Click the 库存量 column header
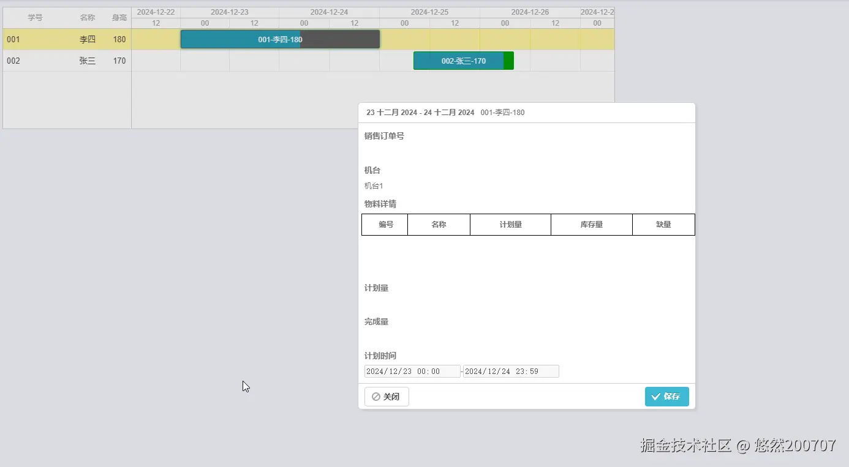This screenshot has width=849, height=467. coord(591,224)
